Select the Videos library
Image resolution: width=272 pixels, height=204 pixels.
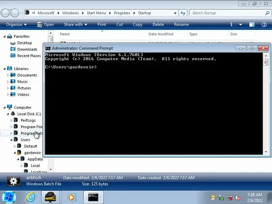pos(23,95)
